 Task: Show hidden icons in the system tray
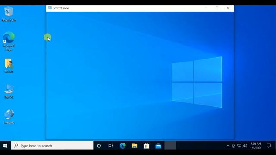tap(228, 146)
